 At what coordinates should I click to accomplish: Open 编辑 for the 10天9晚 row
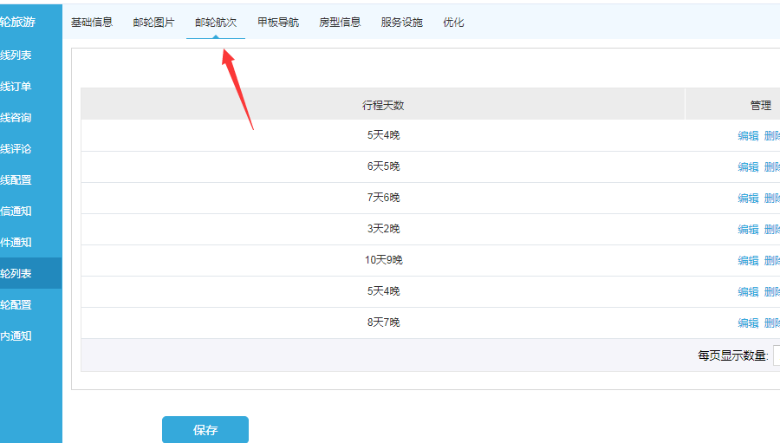748,261
